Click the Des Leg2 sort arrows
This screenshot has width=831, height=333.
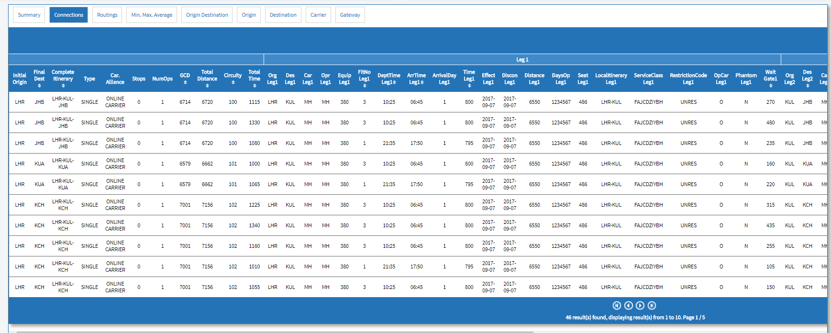click(808, 86)
